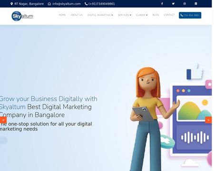Click the Skyaltum logo
Viewport: 214px width, 171px height.
point(22,16)
